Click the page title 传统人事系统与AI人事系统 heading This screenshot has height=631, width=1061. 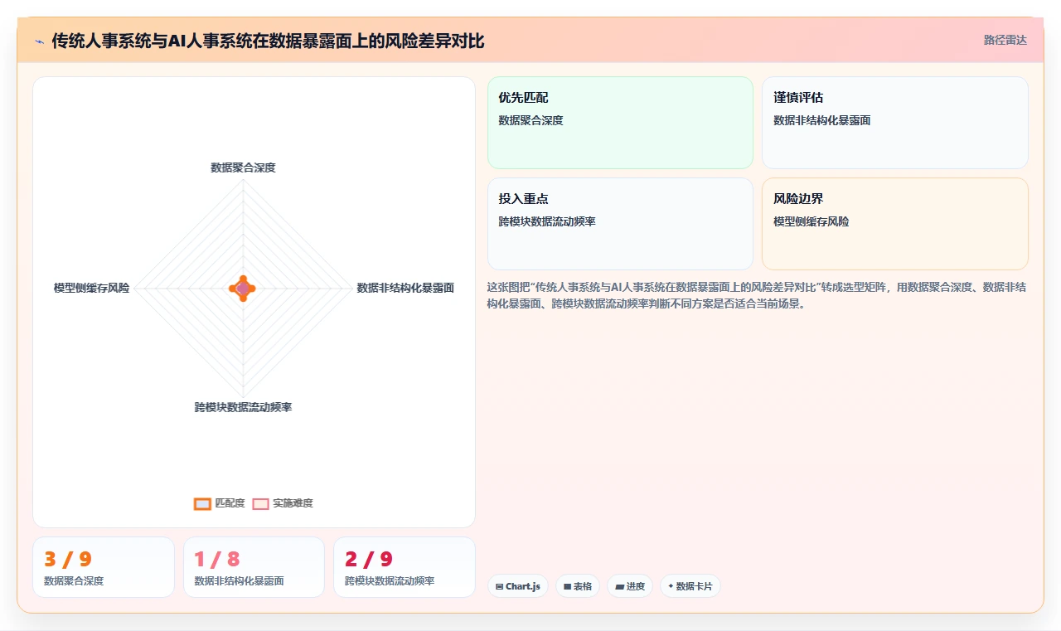268,41
